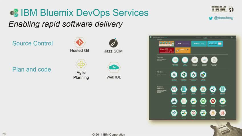This screenshot has height=136, width=242.
Task: Click the Web and Application section heading
Action: coord(160,88)
